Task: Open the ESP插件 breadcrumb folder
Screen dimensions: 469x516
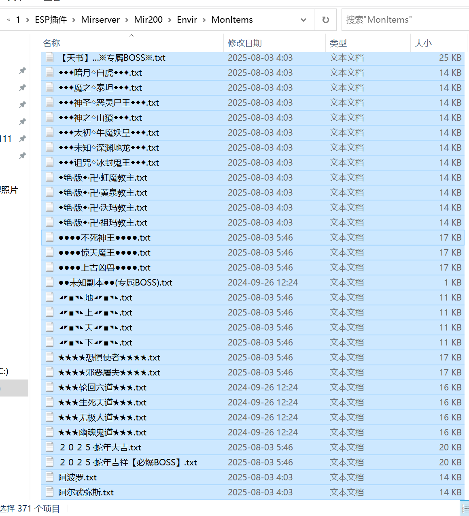Action: click(51, 20)
